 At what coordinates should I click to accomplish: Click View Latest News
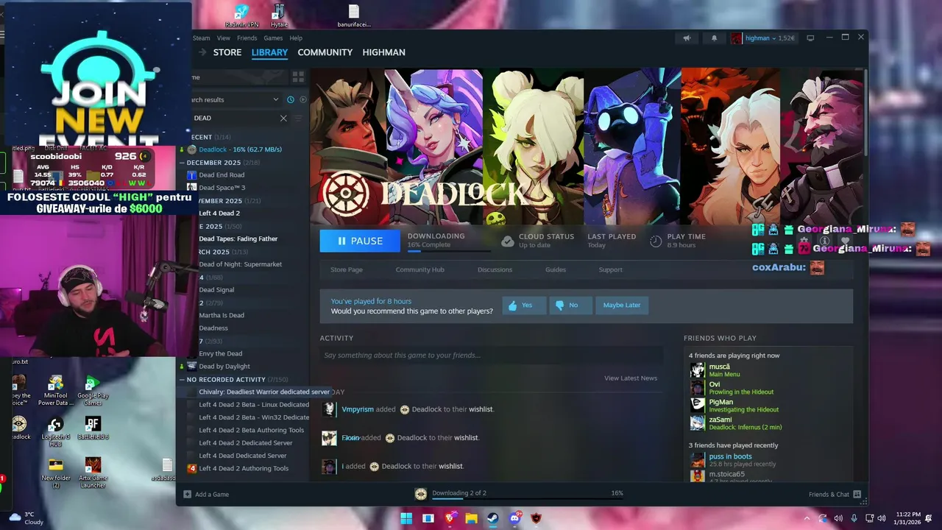click(631, 378)
